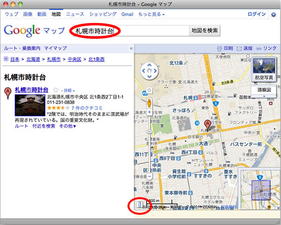Zoom out with the minus button
This screenshot has width=281, height=225.
pos(149,176)
